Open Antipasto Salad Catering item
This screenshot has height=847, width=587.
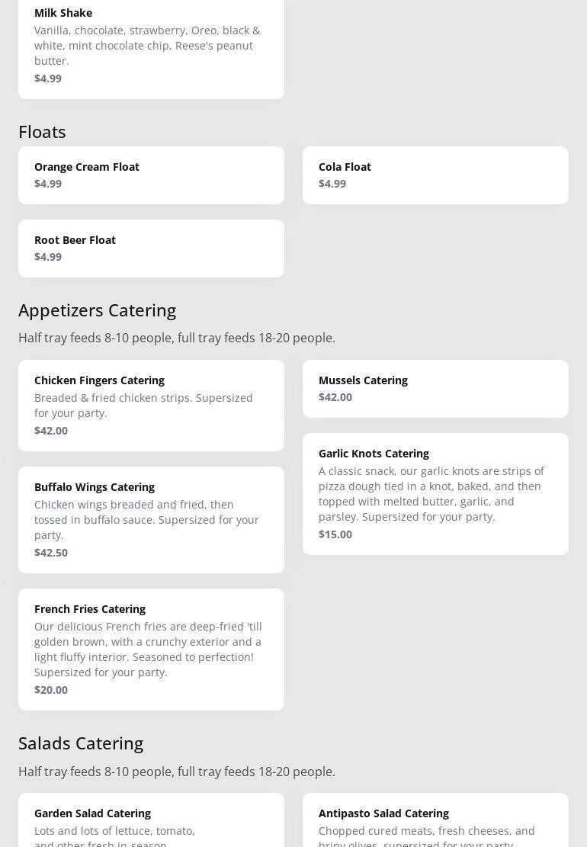(x=435, y=820)
